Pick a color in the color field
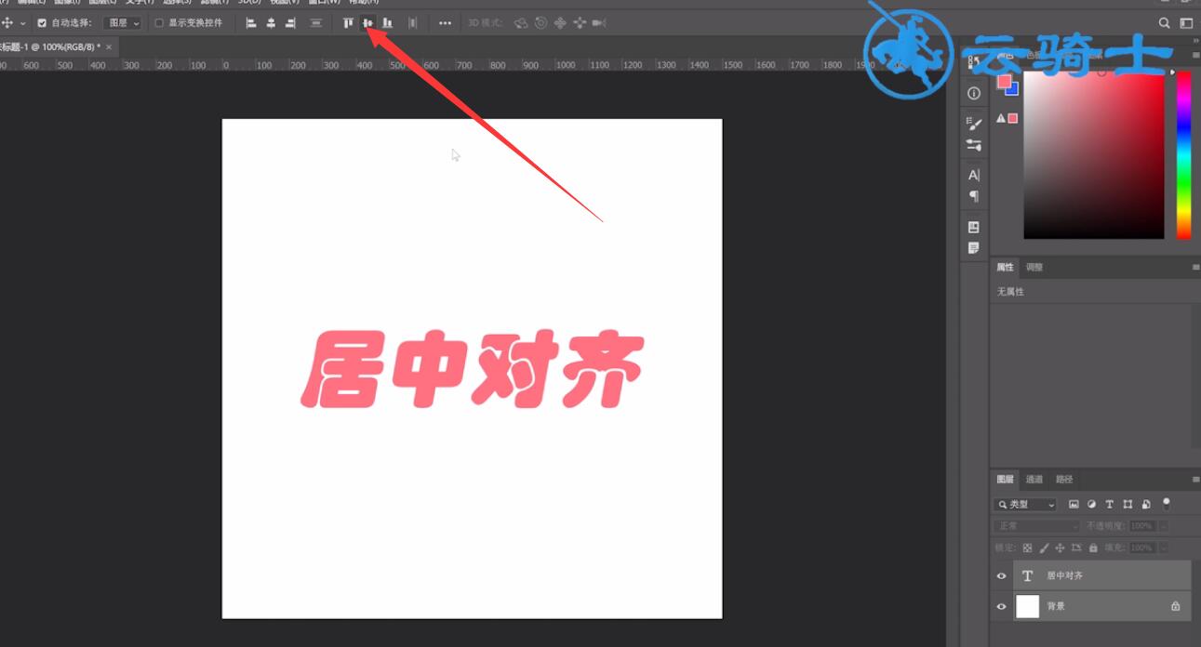 (x=1094, y=156)
